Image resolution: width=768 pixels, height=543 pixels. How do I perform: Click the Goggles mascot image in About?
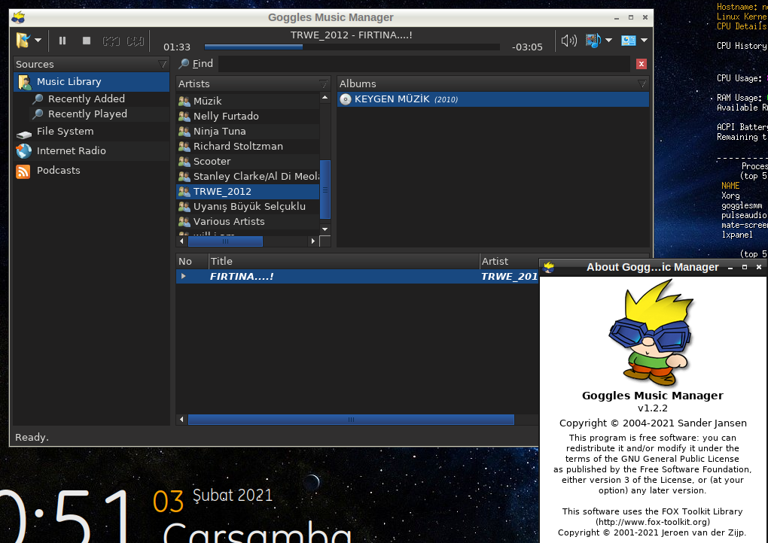pyautogui.click(x=651, y=332)
